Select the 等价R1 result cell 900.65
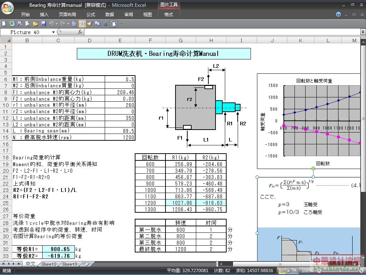366x275 pixels. point(58,249)
